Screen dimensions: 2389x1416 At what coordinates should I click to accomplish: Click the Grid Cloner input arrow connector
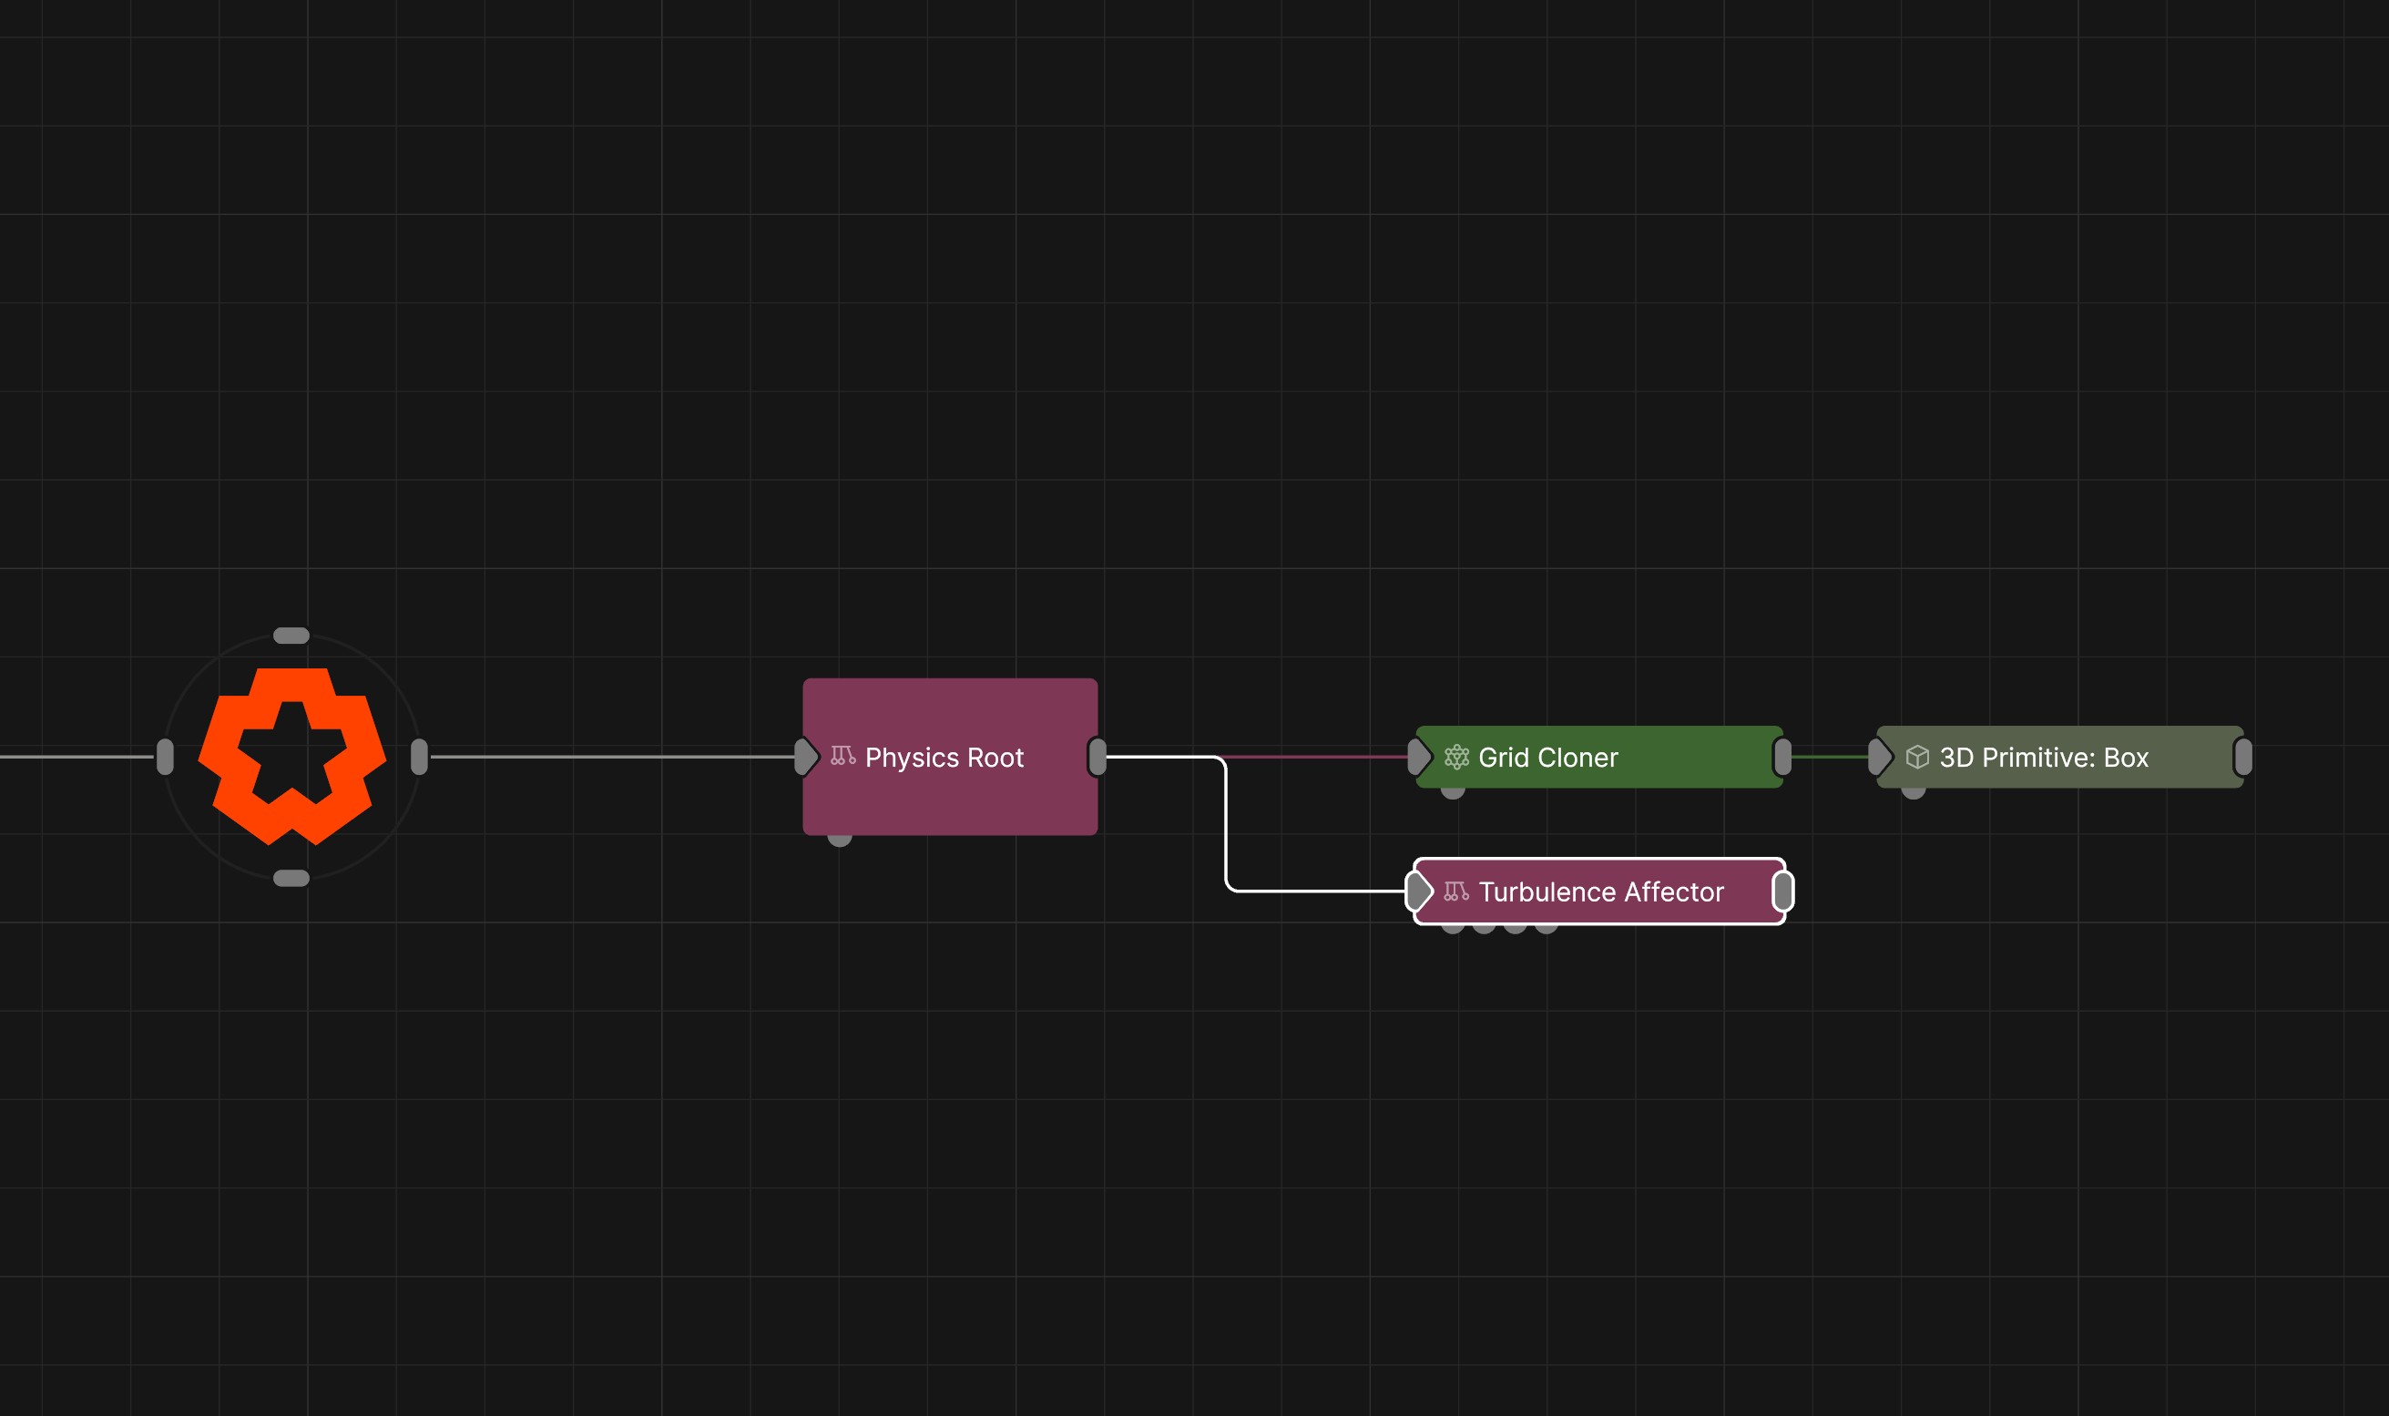(1420, 757)
